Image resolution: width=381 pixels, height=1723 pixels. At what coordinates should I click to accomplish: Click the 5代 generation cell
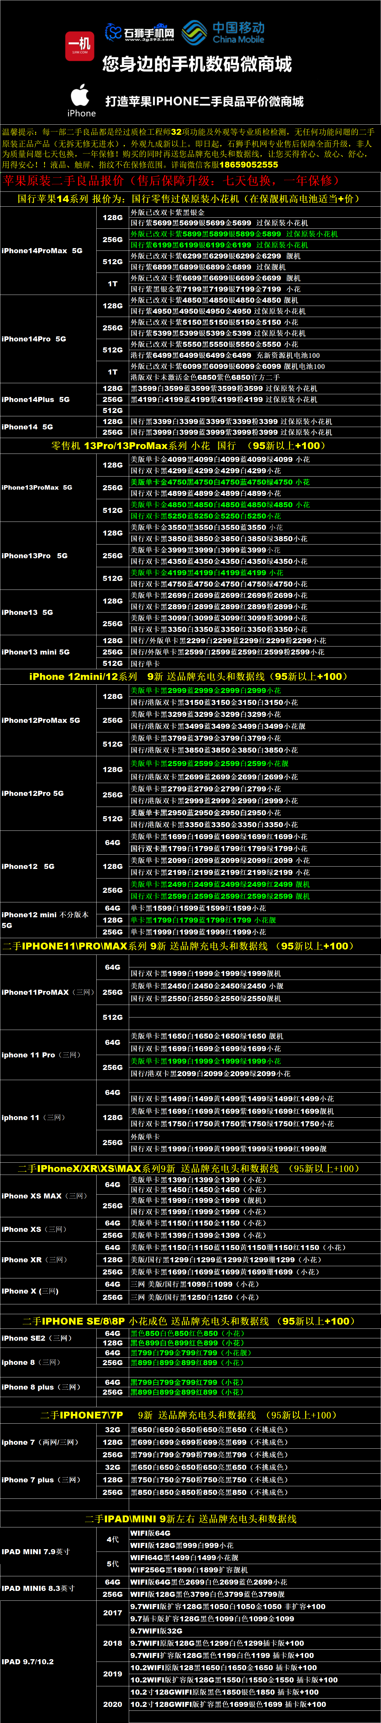click(x=113, y=1564)
